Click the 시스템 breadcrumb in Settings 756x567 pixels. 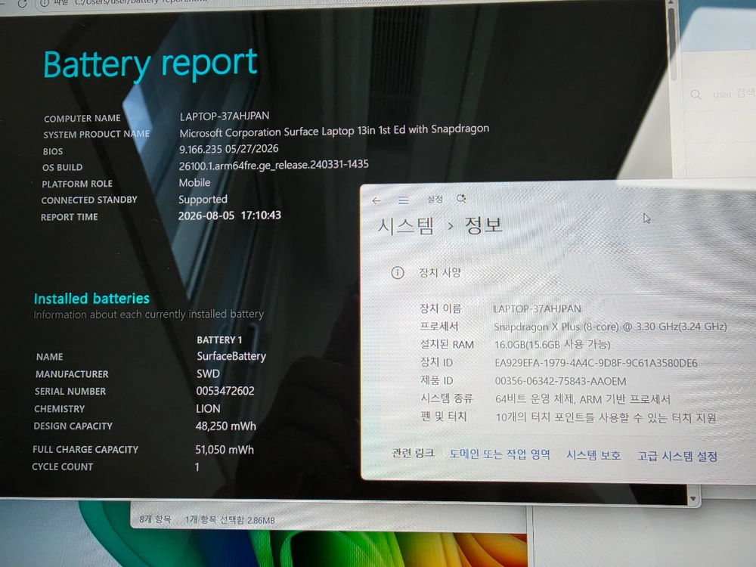(x=406, y=225)
